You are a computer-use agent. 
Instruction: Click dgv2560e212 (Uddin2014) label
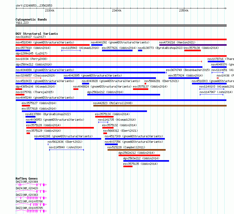pyautogui.click(x=34, y=64)
